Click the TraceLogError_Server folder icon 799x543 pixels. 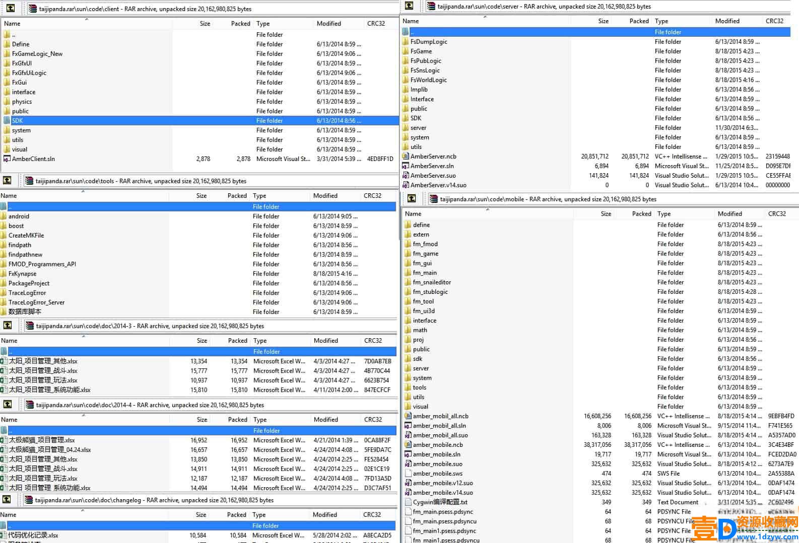pyautogui.click(x=4, y=302)
